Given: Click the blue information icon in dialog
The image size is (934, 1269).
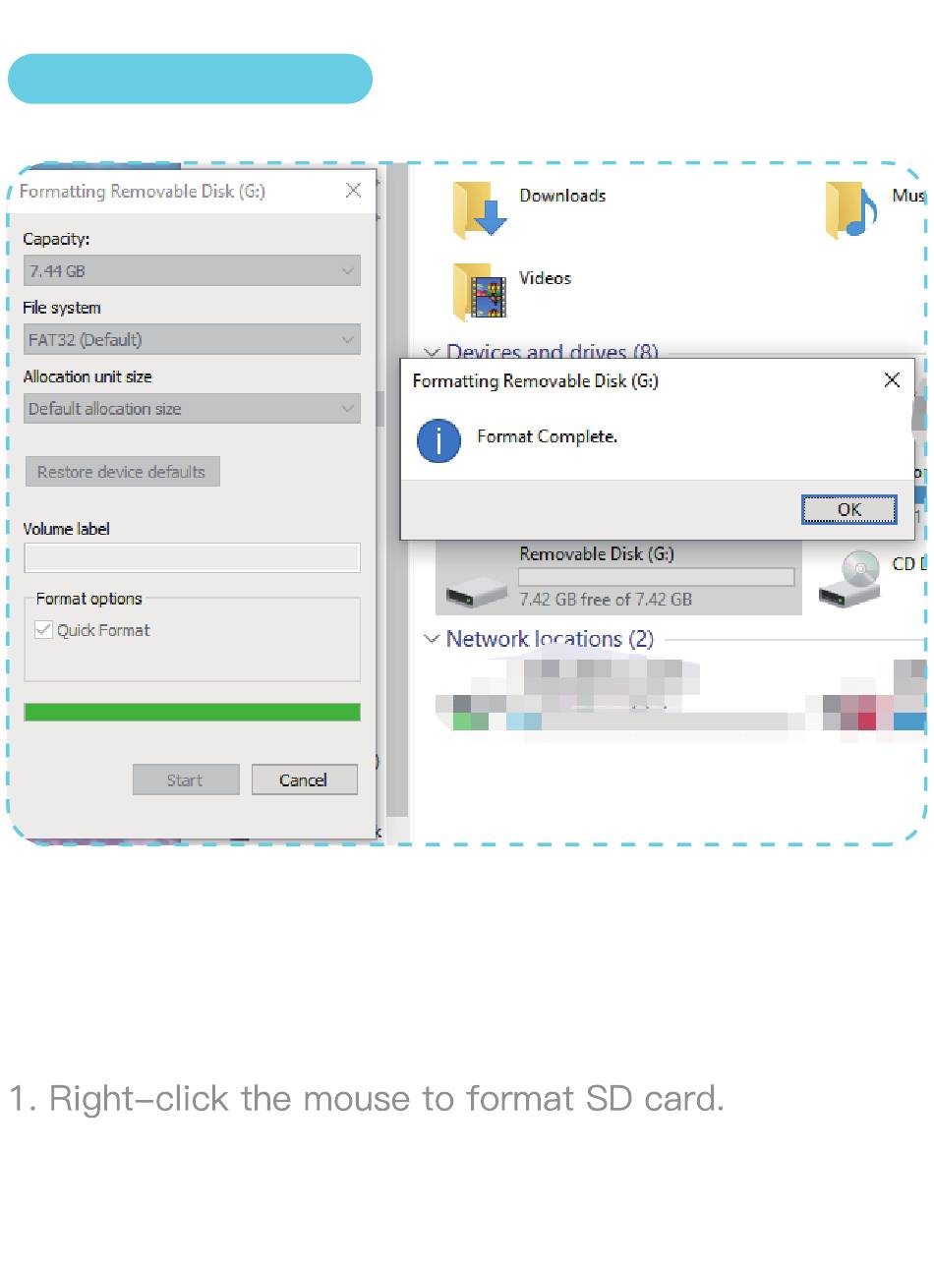Looking at the screenshot, I should click(x=438, y=439).
